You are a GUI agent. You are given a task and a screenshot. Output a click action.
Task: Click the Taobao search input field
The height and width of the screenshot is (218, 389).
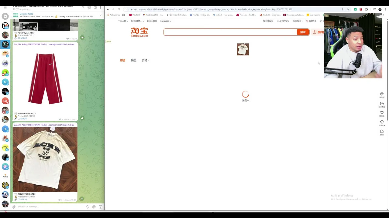[x=230, y=32]
